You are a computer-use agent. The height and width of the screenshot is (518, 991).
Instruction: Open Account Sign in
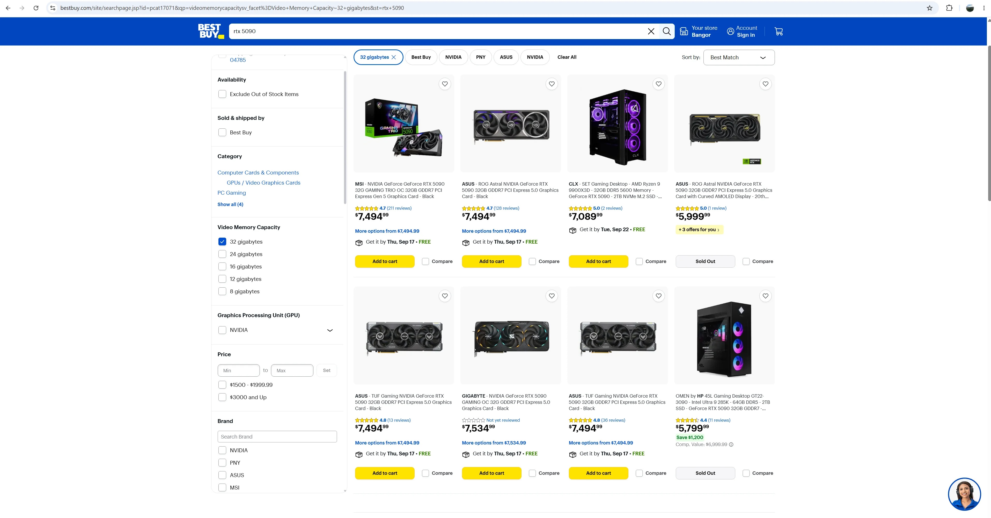coord(742,31)
